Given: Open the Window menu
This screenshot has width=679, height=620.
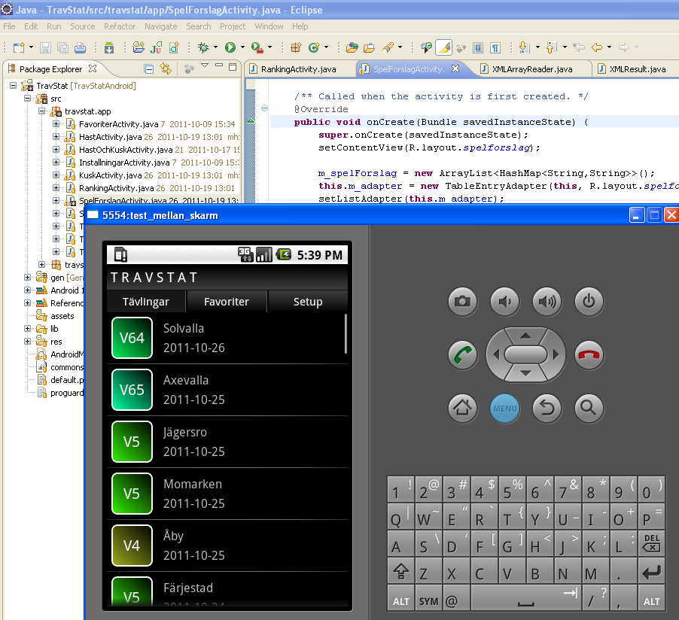Looking at the screenshot, I should click(x=269, y=26).
